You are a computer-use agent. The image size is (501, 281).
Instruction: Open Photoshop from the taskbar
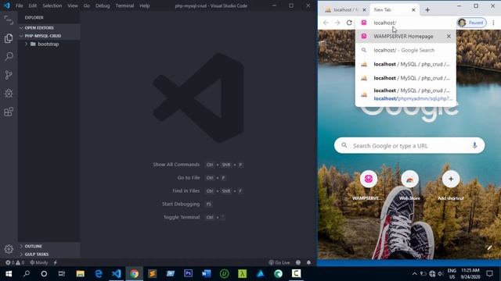[188, 274]
